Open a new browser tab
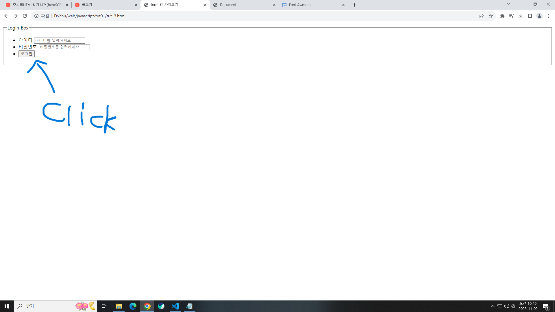Image resolution: width=555 pixels, height=312 pixels. (354, 5)
